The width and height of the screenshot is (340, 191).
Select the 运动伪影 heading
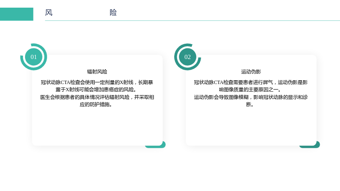pyautogui.click(x=251, y=72)
